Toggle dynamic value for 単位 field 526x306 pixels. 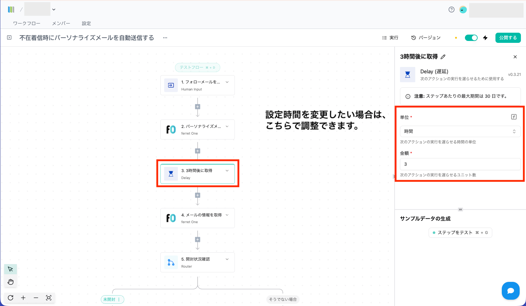(x=514, y=117)
